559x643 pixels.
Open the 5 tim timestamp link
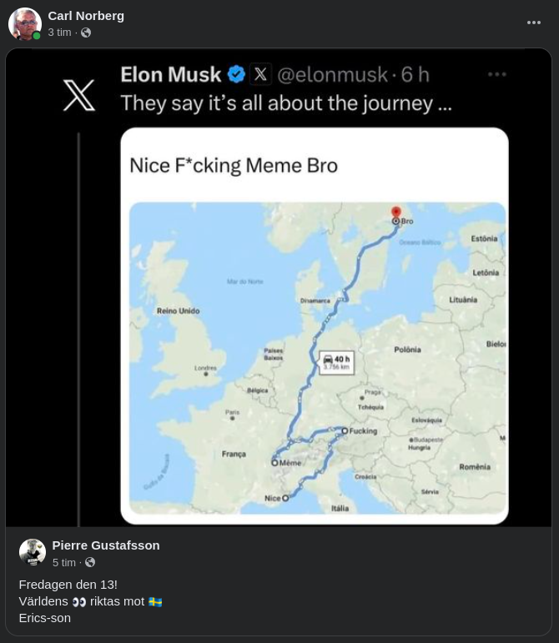click(x=63, y=563)
